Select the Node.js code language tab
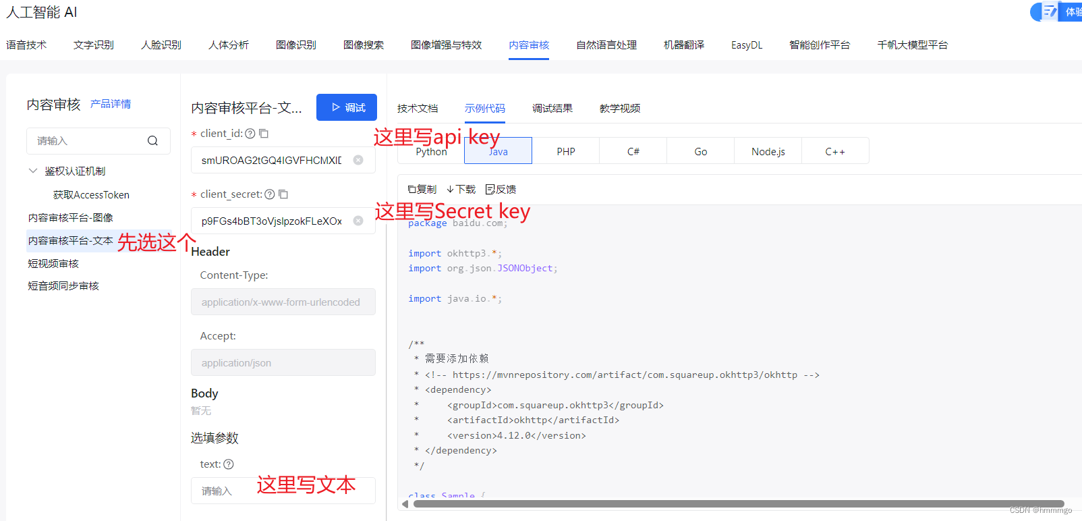The height and width of the screenshot is (521, 1082). click(768, 151)
